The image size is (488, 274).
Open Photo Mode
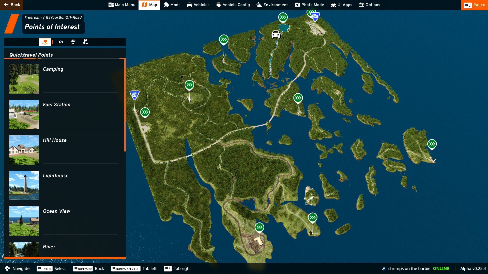309,5
